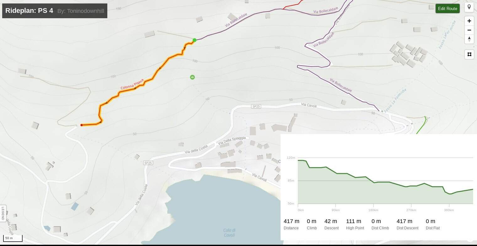Click the map location pin icon
This screenshot has width=477, height=246.
point(469,7)
